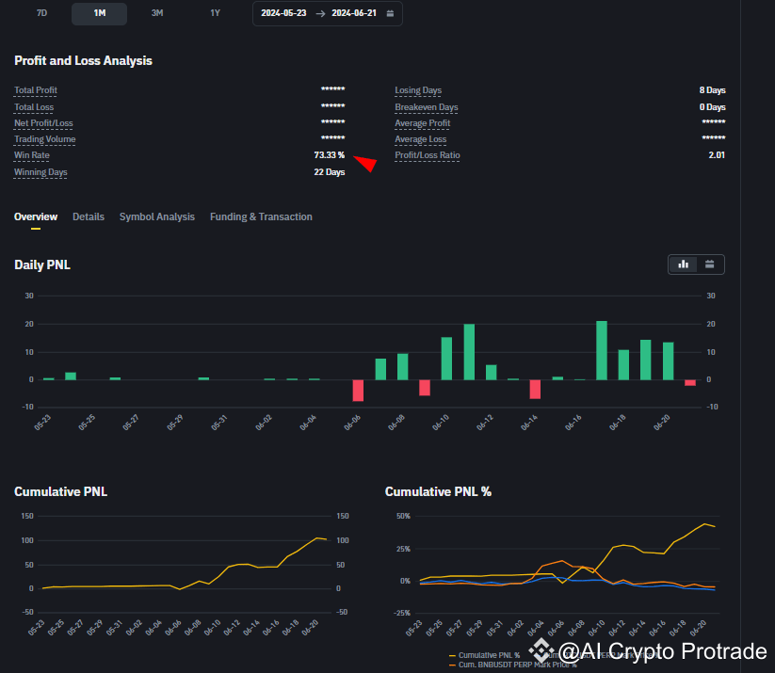
Task: Click the Net Profit/Loss label
Action: pyautogui.click(x=43, y=123)
